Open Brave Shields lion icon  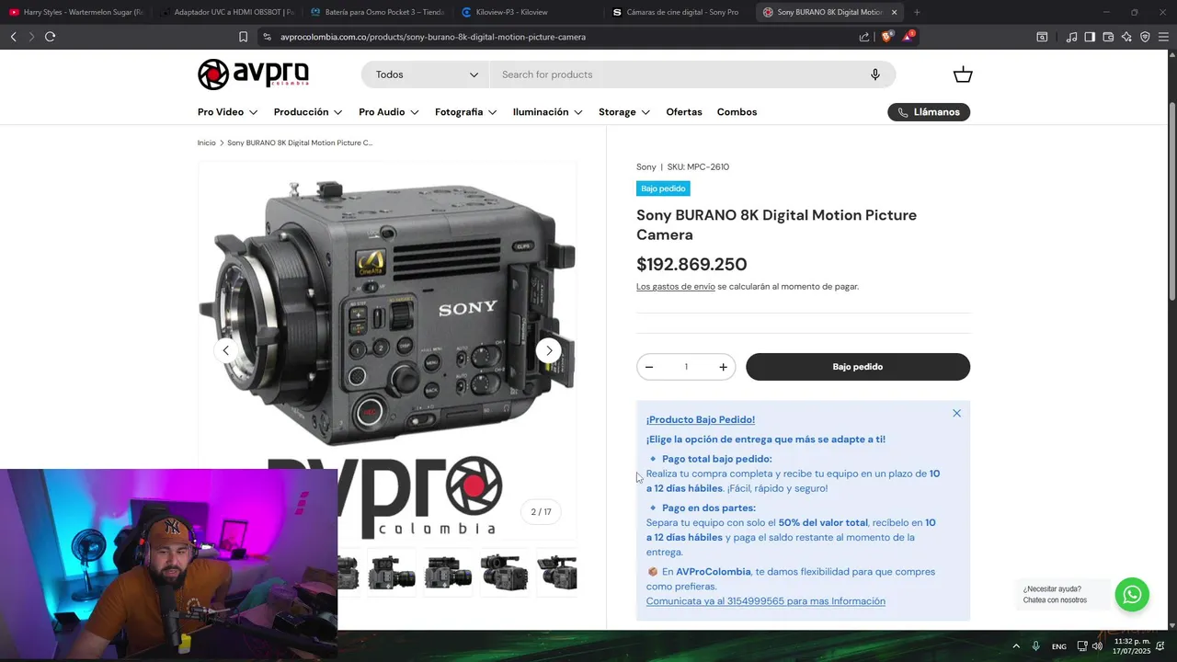point(886,37)
